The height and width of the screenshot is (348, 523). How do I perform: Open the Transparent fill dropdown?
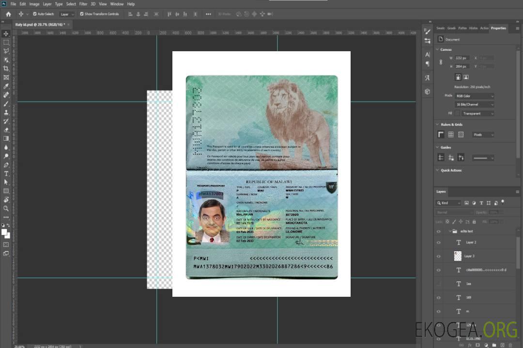(477, 114)
